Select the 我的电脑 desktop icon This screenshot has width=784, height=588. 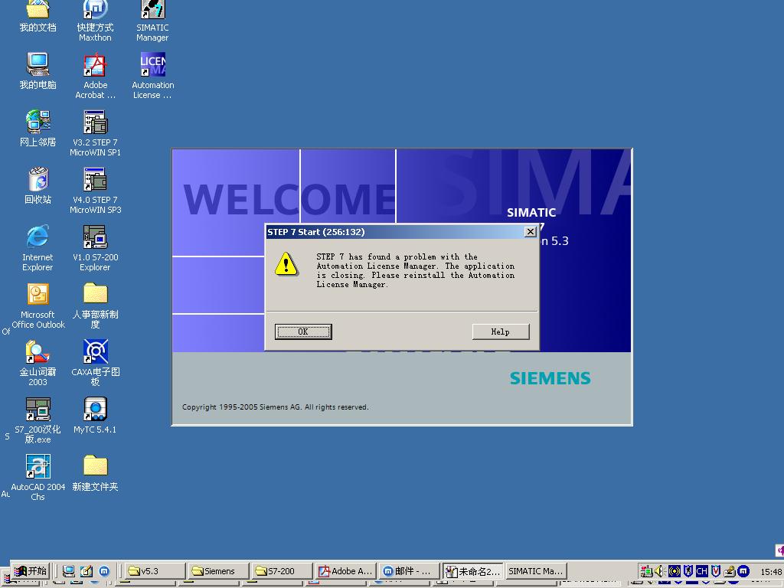coord(38,71)
